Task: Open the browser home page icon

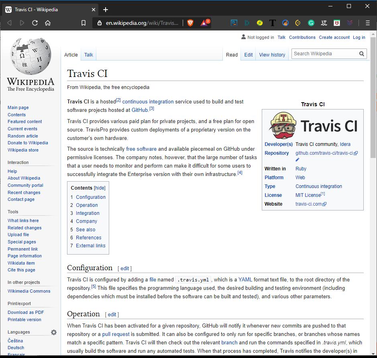Action: pyautogui.click(x=48, y=23)
